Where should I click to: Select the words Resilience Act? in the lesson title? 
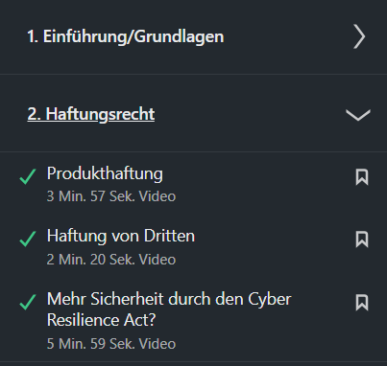click(x=102, y=320)
